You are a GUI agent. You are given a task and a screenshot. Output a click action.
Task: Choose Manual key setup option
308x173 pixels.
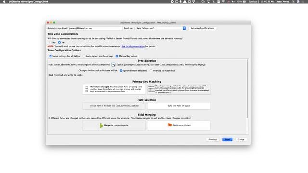click(x=117, y=56)
